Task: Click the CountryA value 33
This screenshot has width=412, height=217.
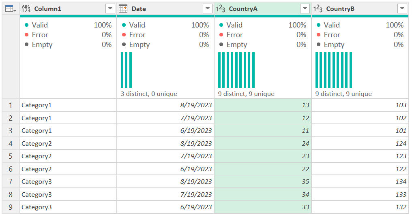Action: (263, 207)
